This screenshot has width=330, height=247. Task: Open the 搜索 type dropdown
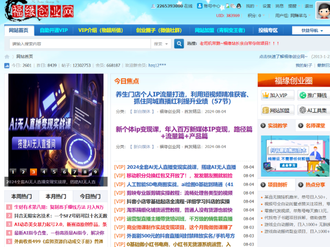pos(161,44)
